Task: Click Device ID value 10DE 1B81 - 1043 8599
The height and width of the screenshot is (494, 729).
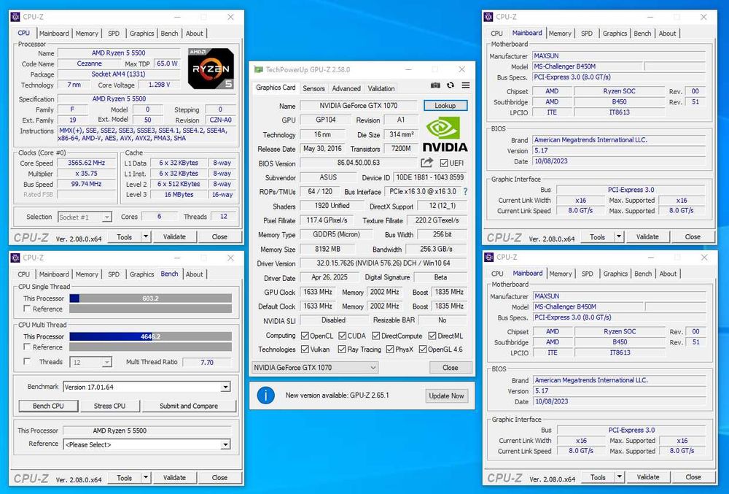Action: (429, 177)
